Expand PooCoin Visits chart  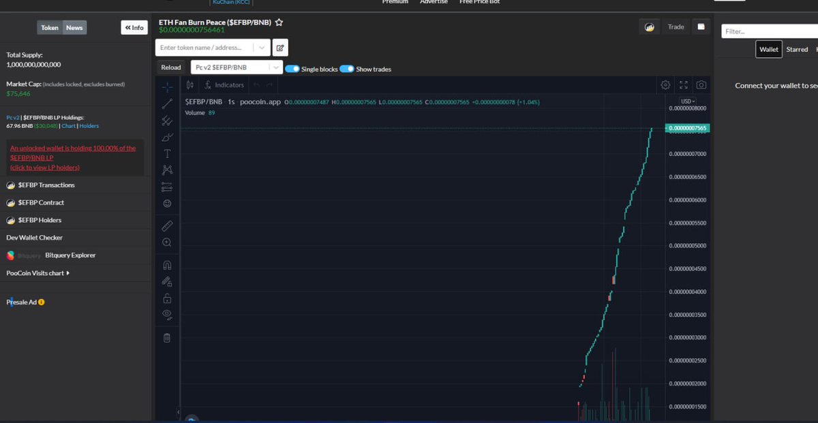[38, 273]
